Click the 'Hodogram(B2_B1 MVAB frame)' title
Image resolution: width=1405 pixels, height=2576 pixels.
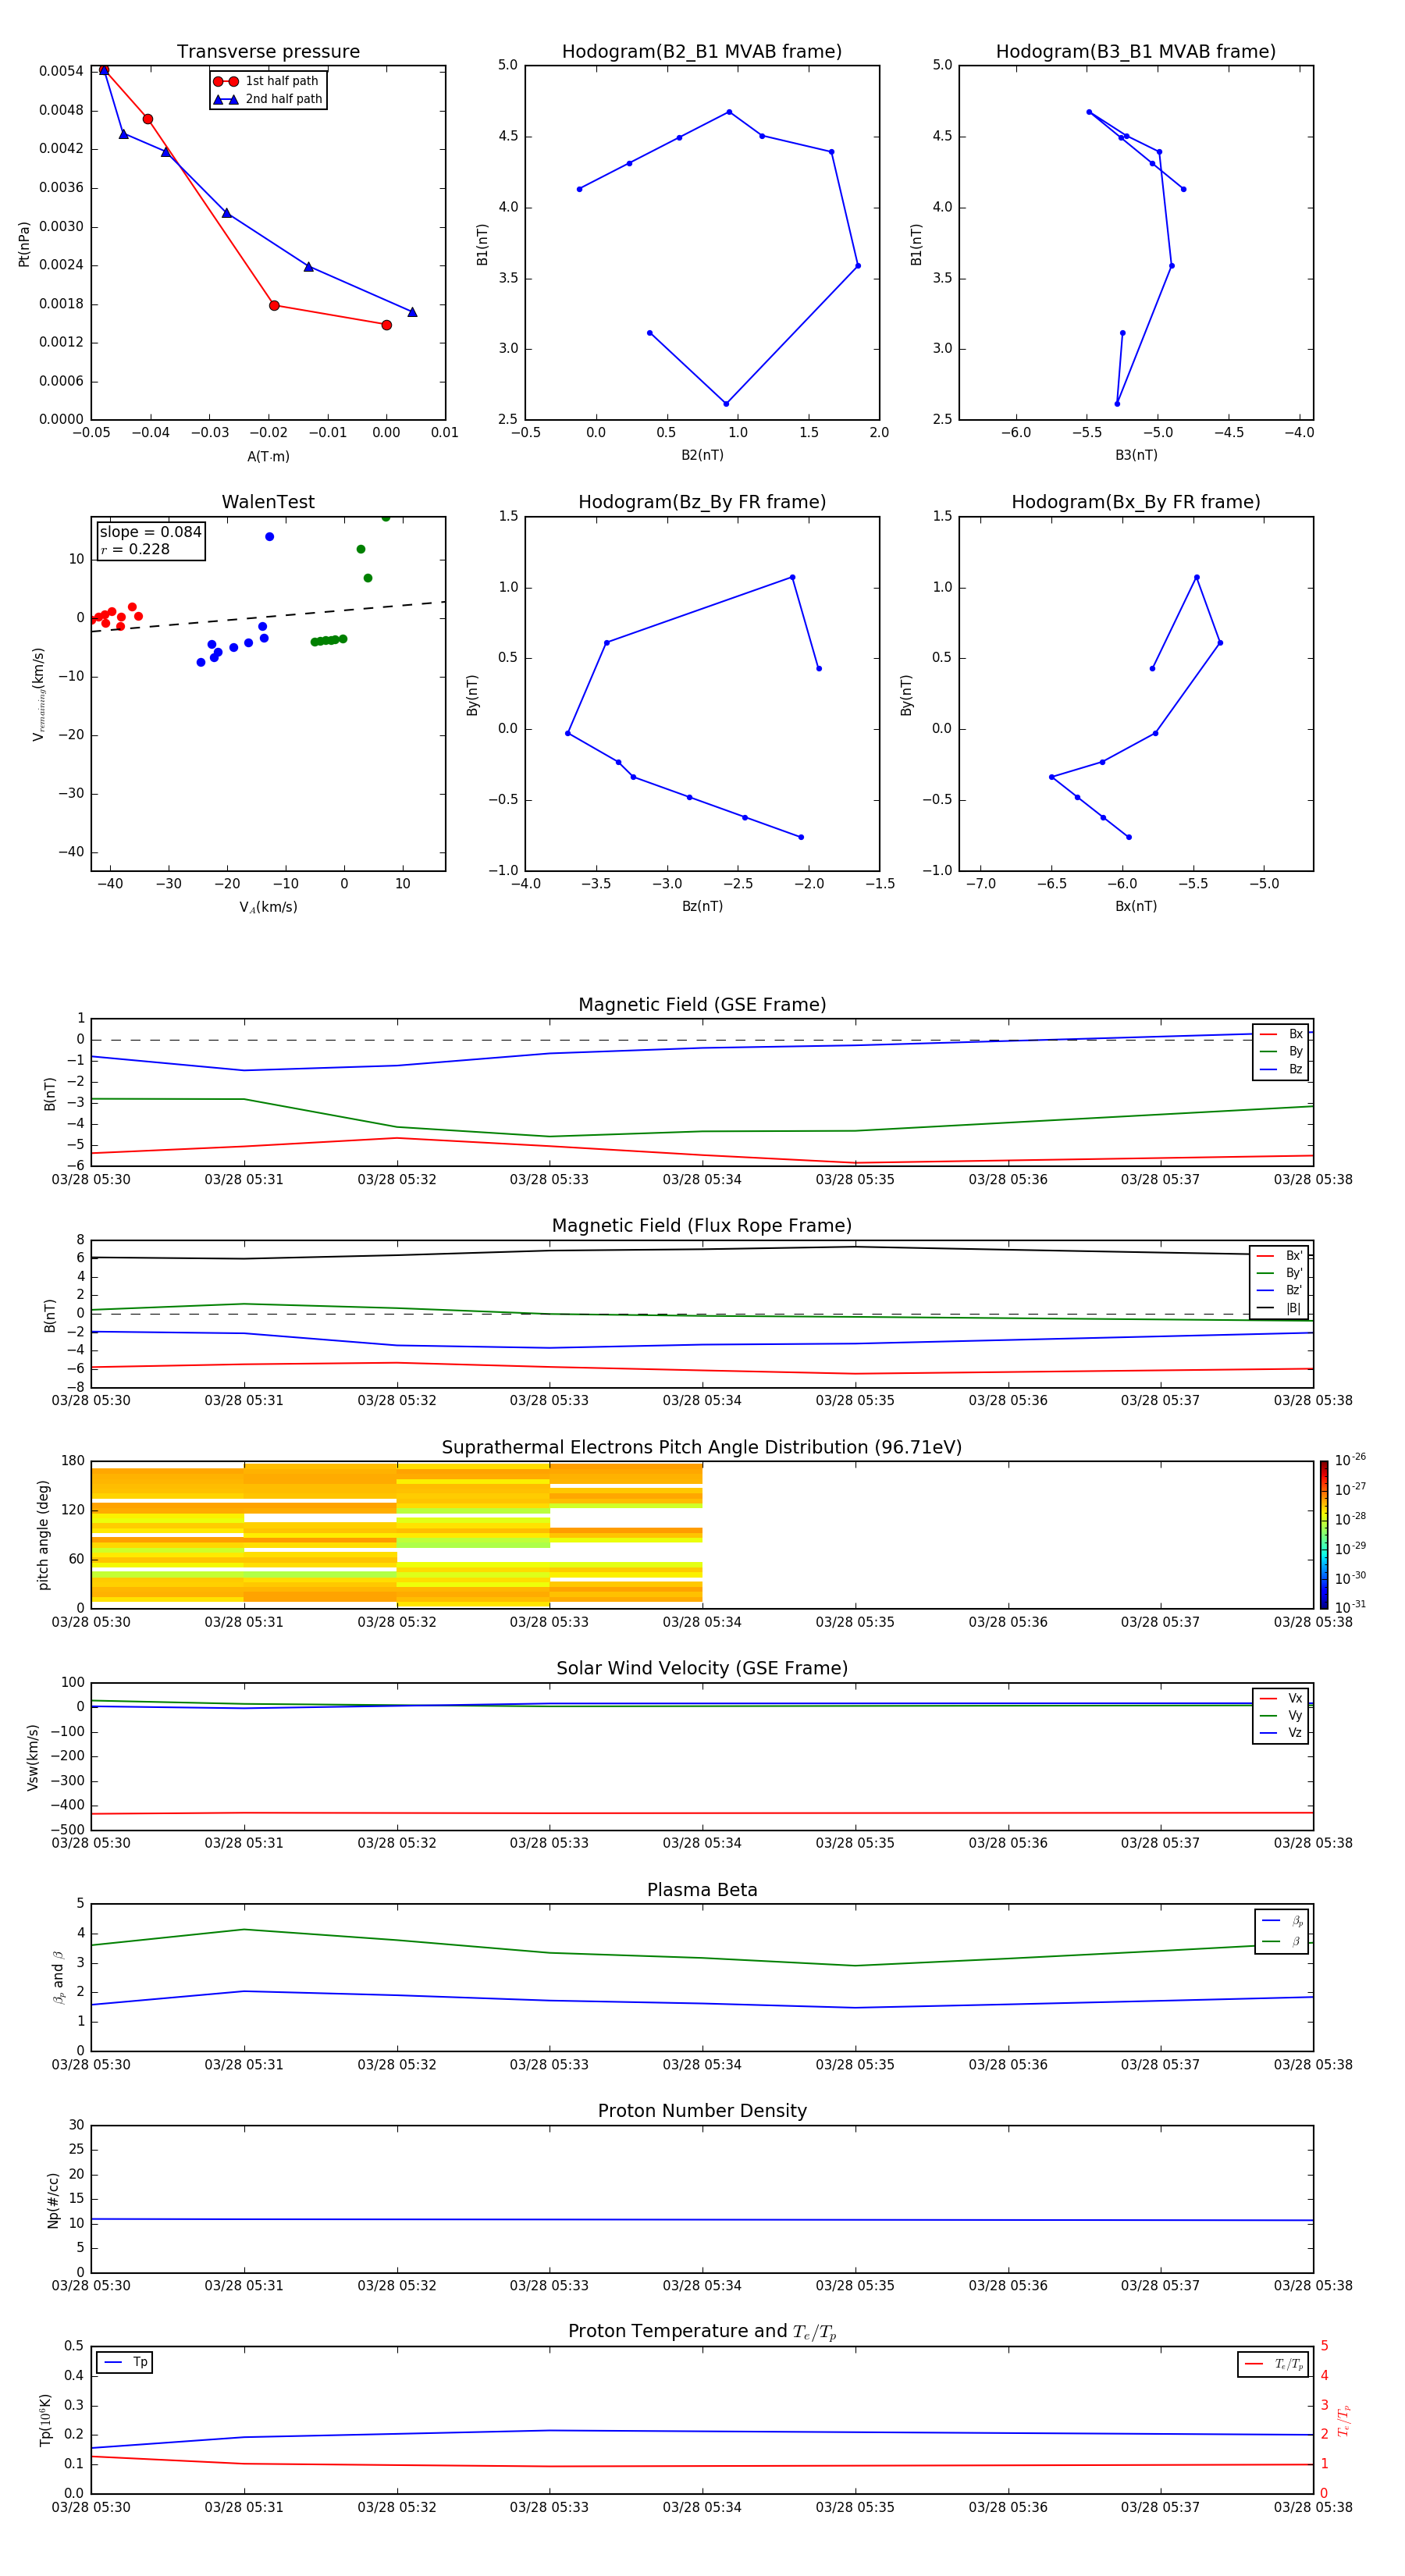tap(702, 52)
